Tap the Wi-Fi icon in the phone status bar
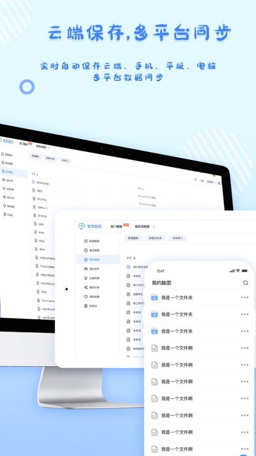This screenshot has height=456, width=256. [238, 271]
